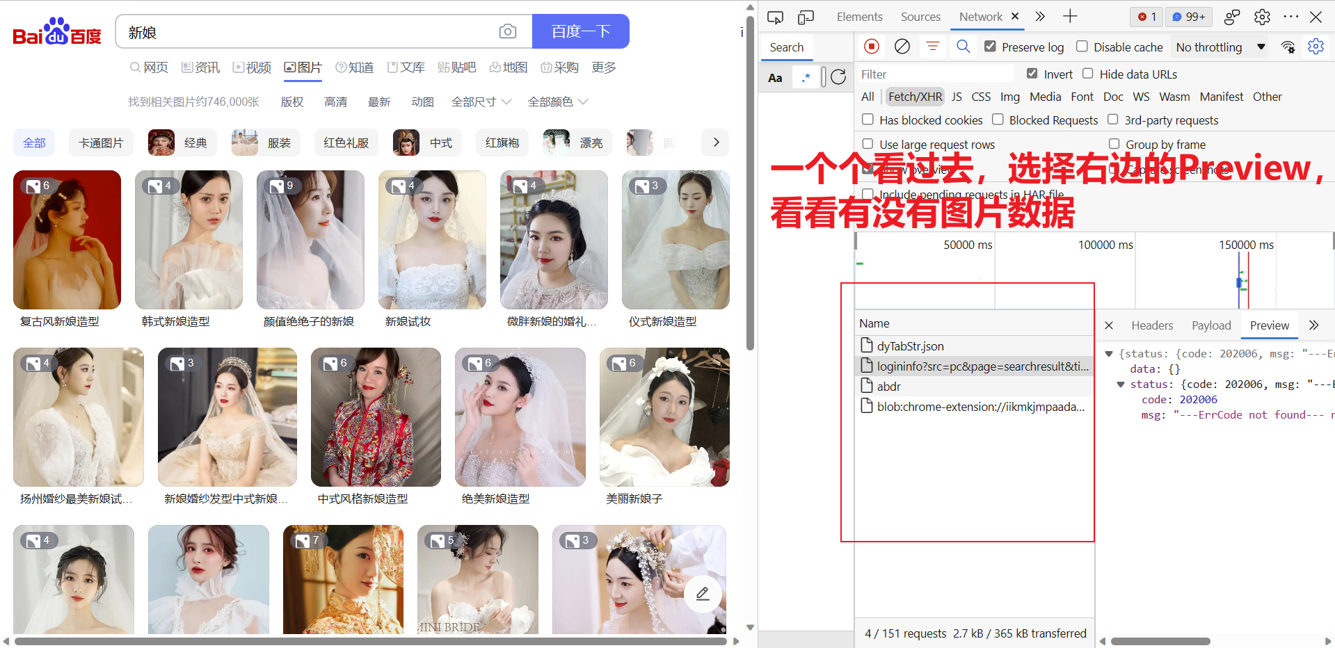Open DevTools settings gear
This screenshot has height=648, width=1335.
[x=1262, y=17]
